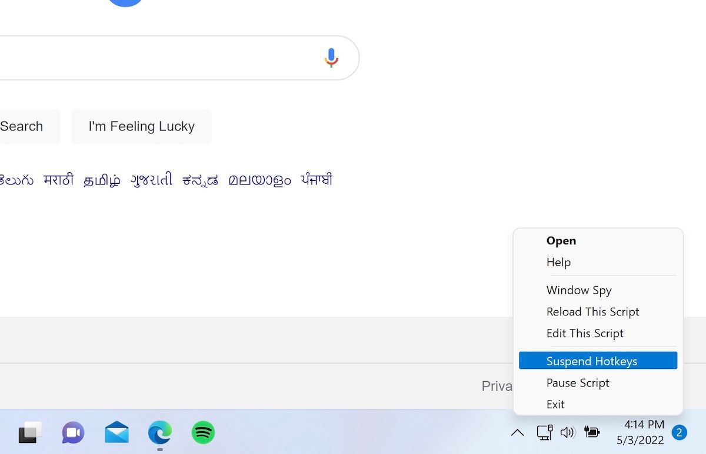Click the Windows Start button
Viewport: 706px width, 454px height.
[29, 433]
